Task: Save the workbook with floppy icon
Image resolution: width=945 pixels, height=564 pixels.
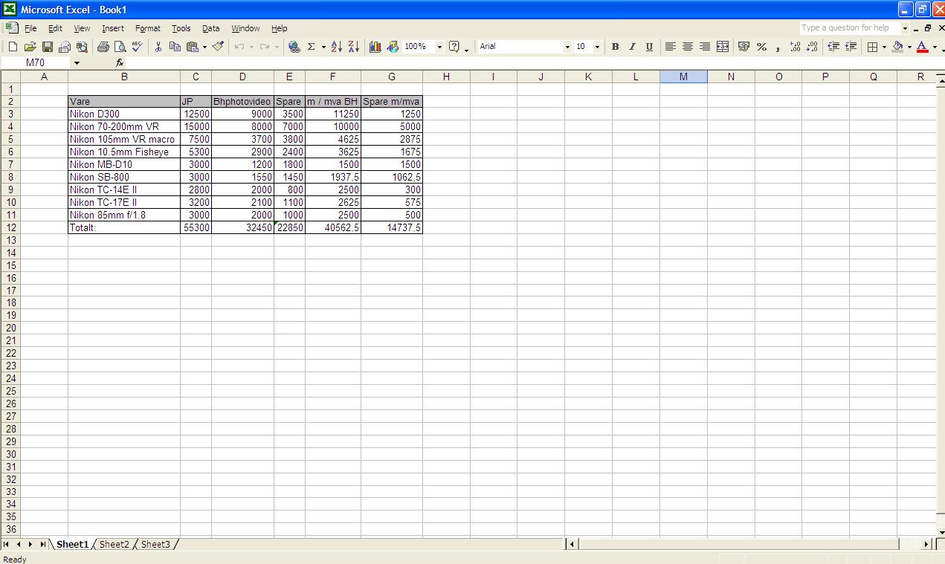Action: click(47, 47)
